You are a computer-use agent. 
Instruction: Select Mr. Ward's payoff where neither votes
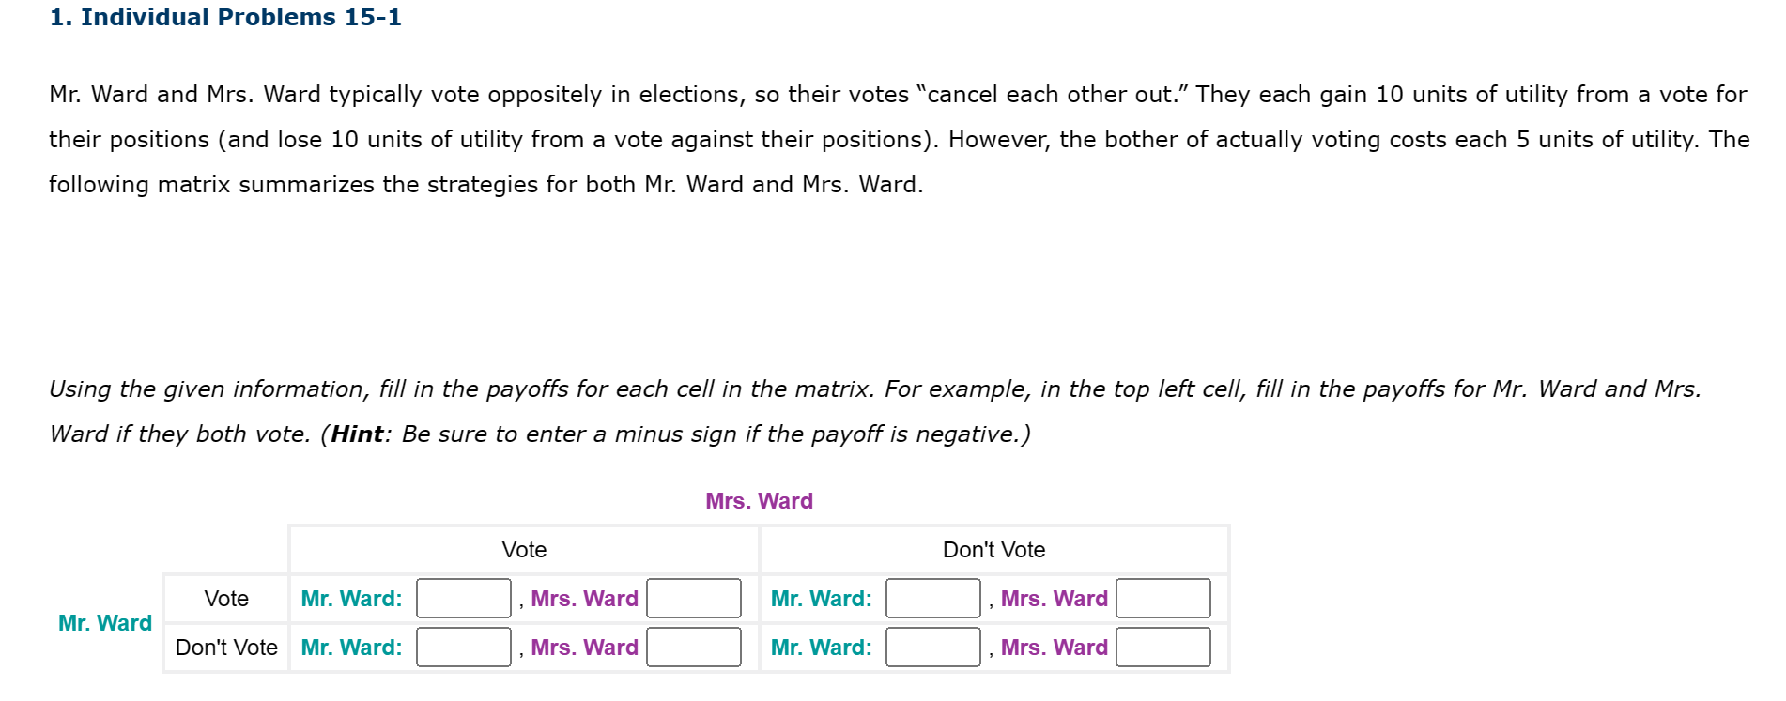931,647
